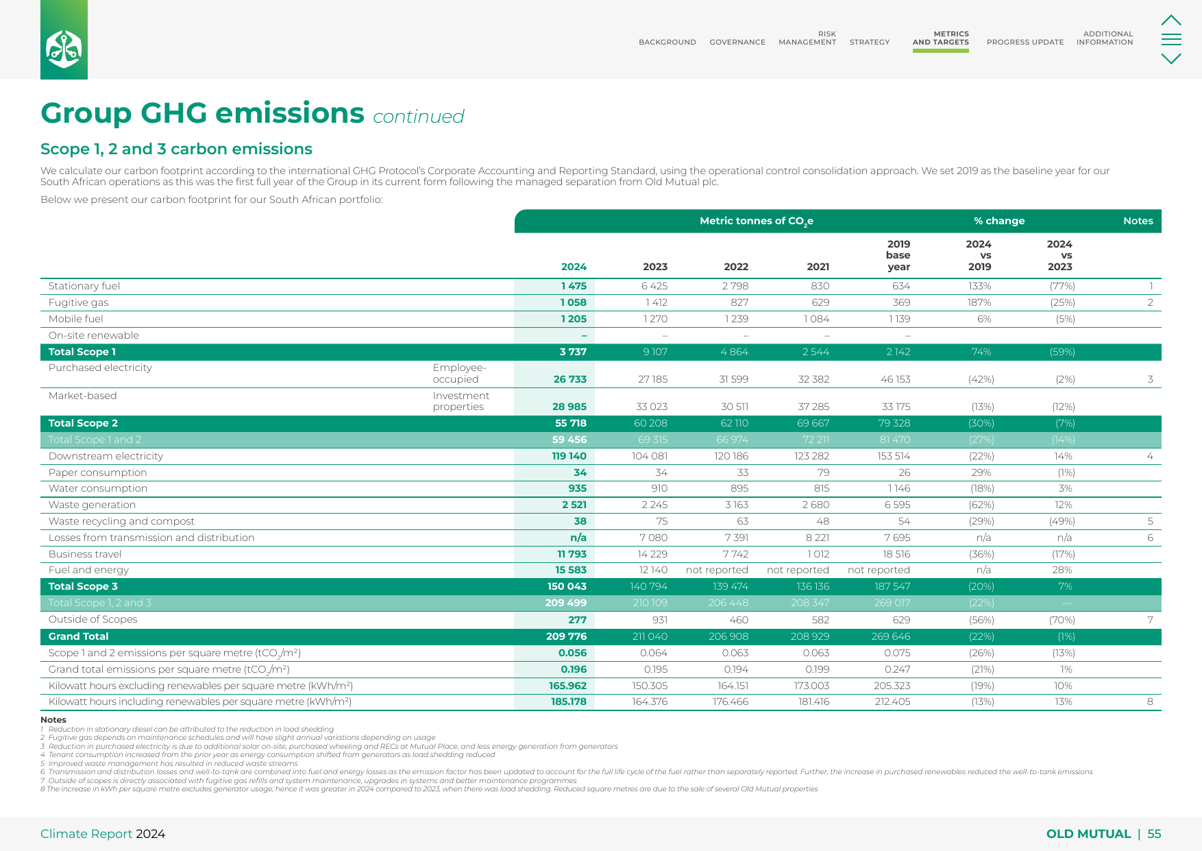This screenshot has width=1202, height=851.
Task: Go to next page with down chevron
Action: [1171, 59]
